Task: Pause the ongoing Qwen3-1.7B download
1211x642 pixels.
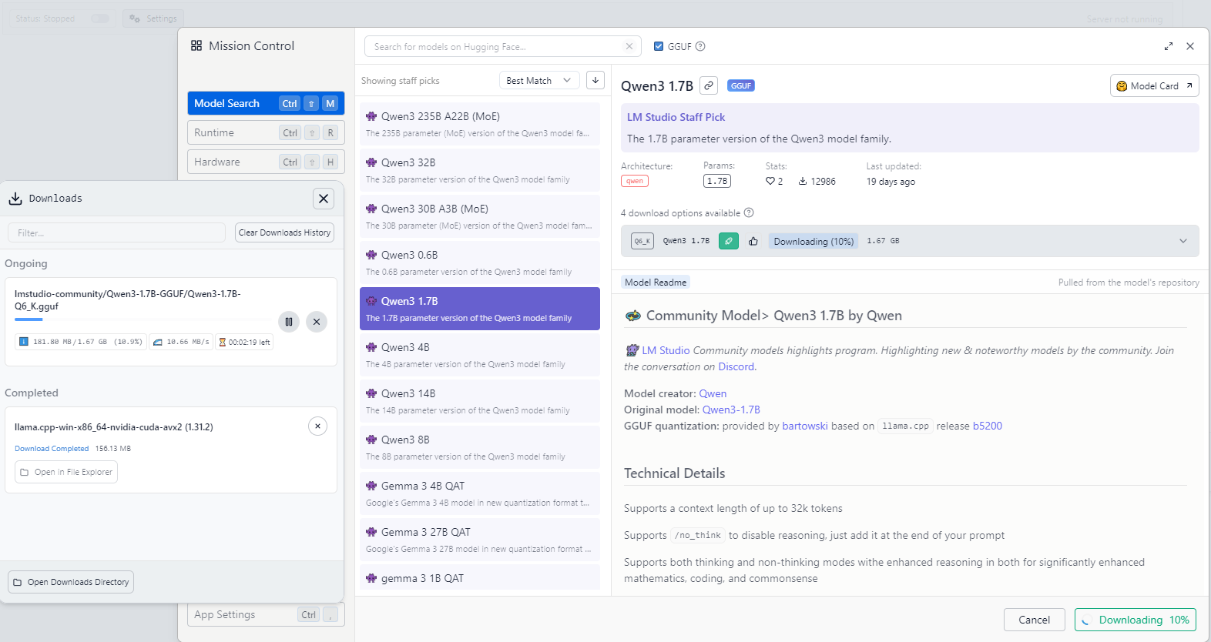Action: (x=289, y=322)
